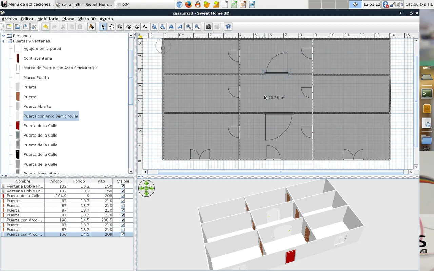Collapse the Puertas y Ventanas category
Image resolution: width=434 pixels, height=271 pixels.
4,41
